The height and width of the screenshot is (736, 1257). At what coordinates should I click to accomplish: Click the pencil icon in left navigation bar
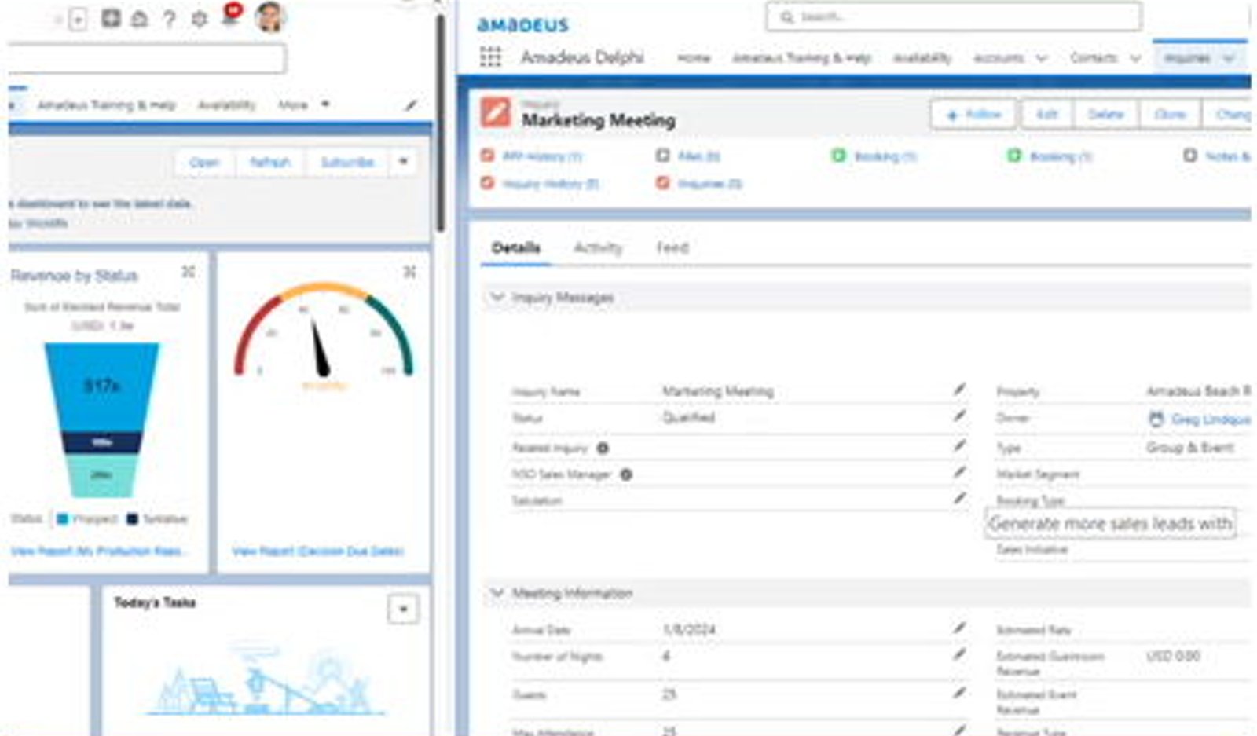(411, 104)
